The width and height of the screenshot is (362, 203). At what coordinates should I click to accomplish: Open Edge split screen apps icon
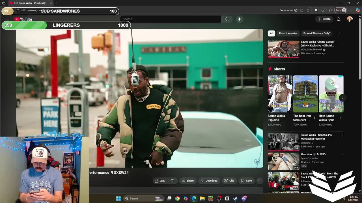click(302, 10)
